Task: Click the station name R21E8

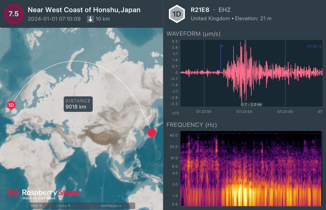Action: 200,10
